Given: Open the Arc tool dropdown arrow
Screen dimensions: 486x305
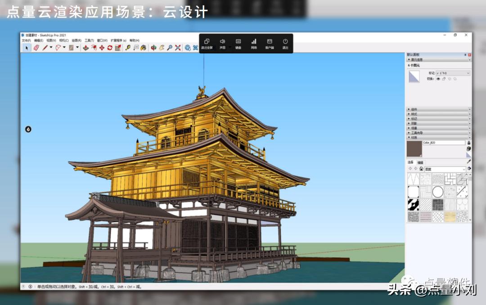Looking at the screenshot, I should pos(64,48).
